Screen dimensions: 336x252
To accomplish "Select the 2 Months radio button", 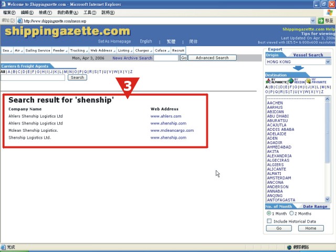I will tap(291, 213).
